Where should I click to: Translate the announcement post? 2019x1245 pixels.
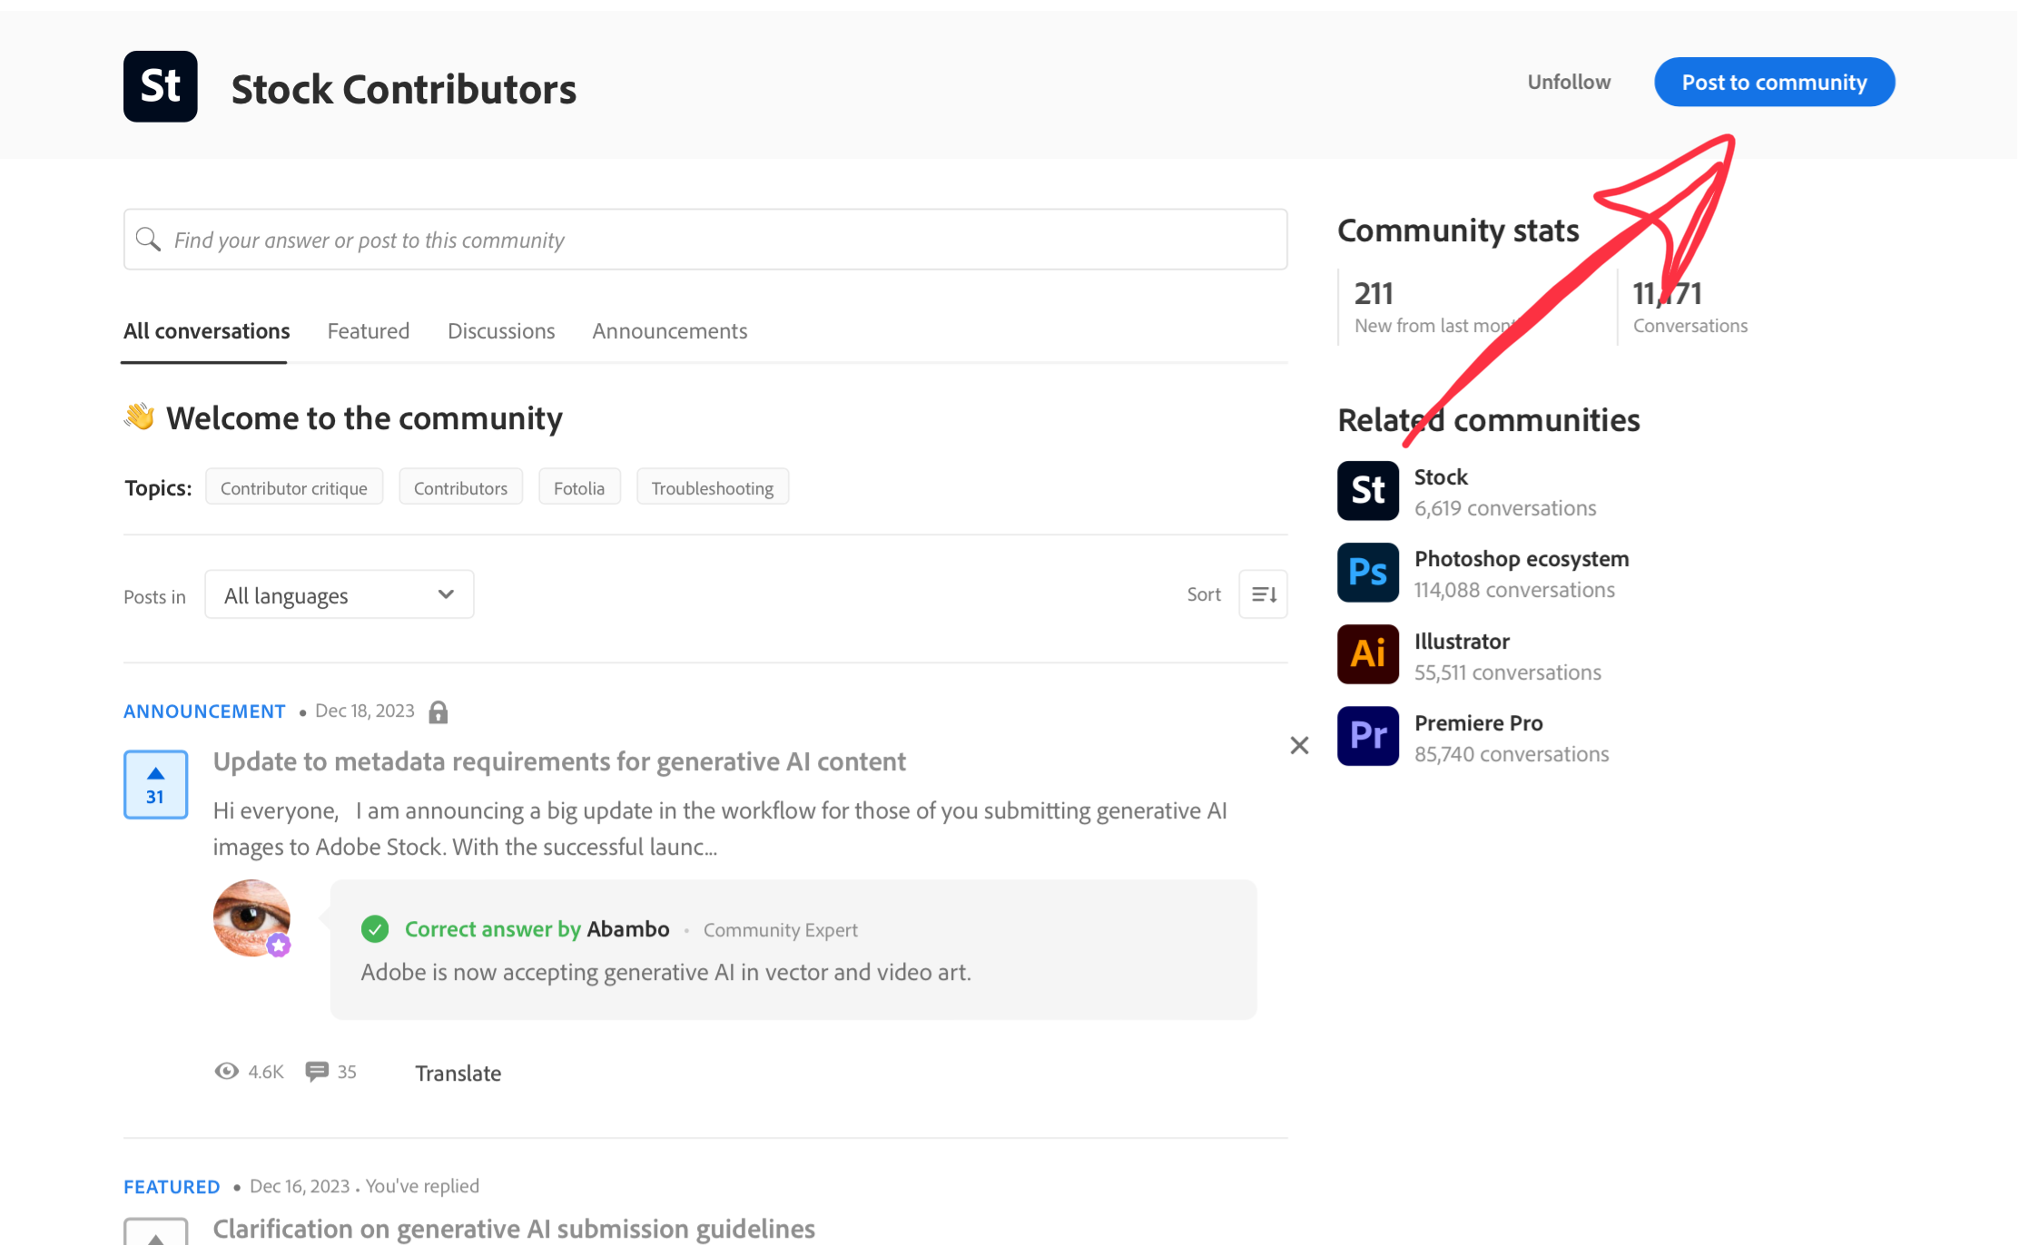coord(458,1073)
